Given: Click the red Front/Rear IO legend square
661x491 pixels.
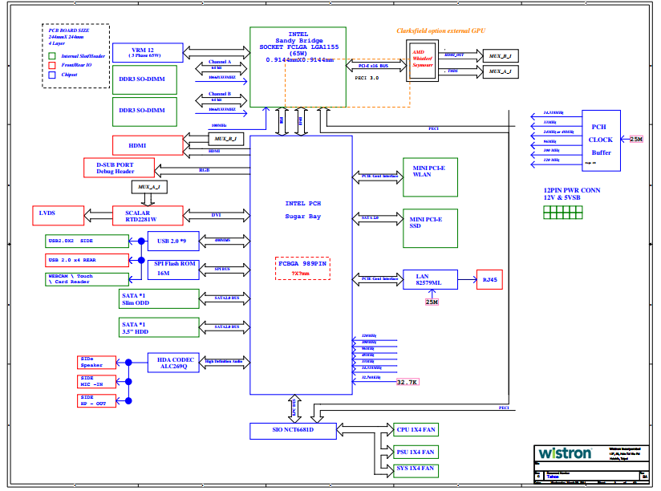Looking at the screenshot, I should pos(52,65).
